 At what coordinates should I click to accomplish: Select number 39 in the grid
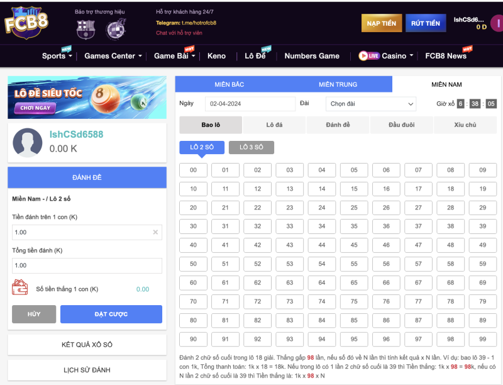pos(483,226)
